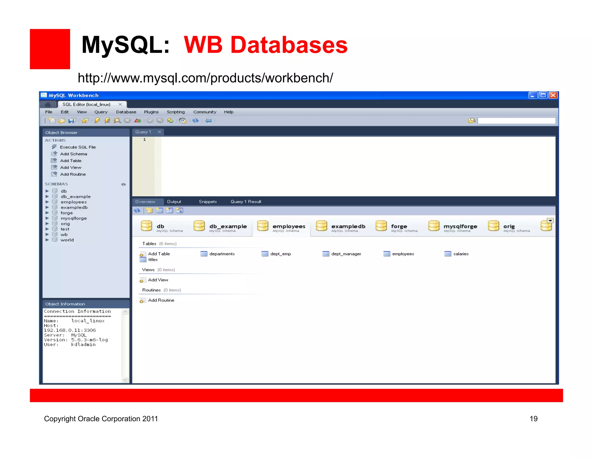Expand the orig schema node
The image size is (593, 458).
pos(47,223)
